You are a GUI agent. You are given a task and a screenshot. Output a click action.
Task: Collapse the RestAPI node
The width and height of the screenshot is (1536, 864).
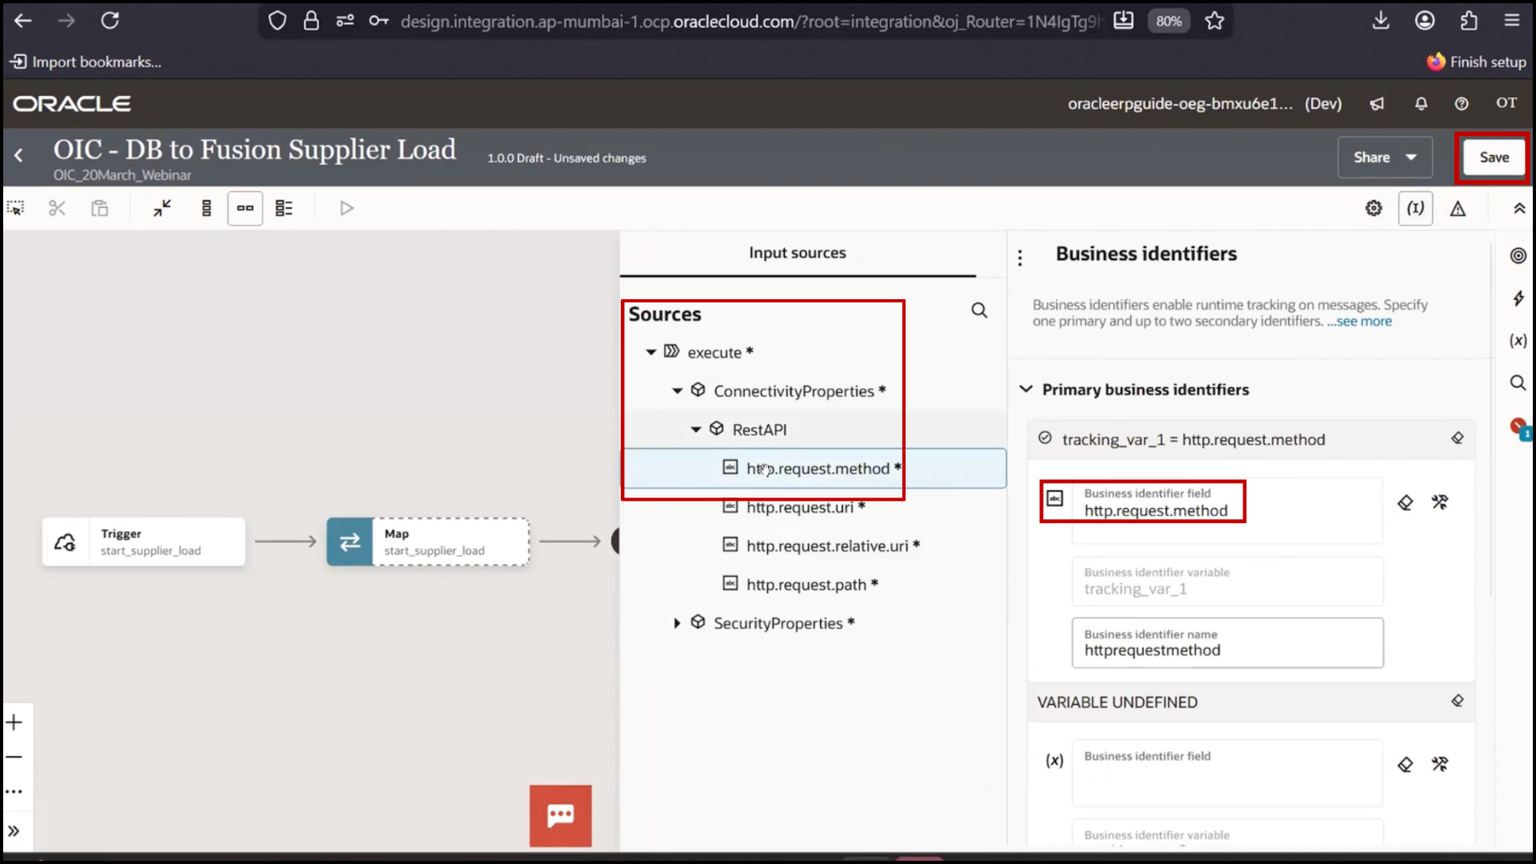(x=696, y=430)
